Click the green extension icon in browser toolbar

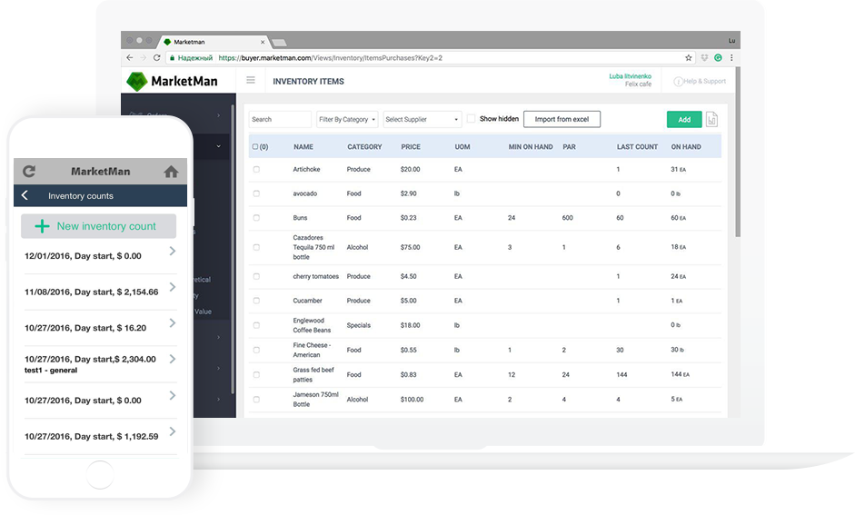[x=718, y=58]
